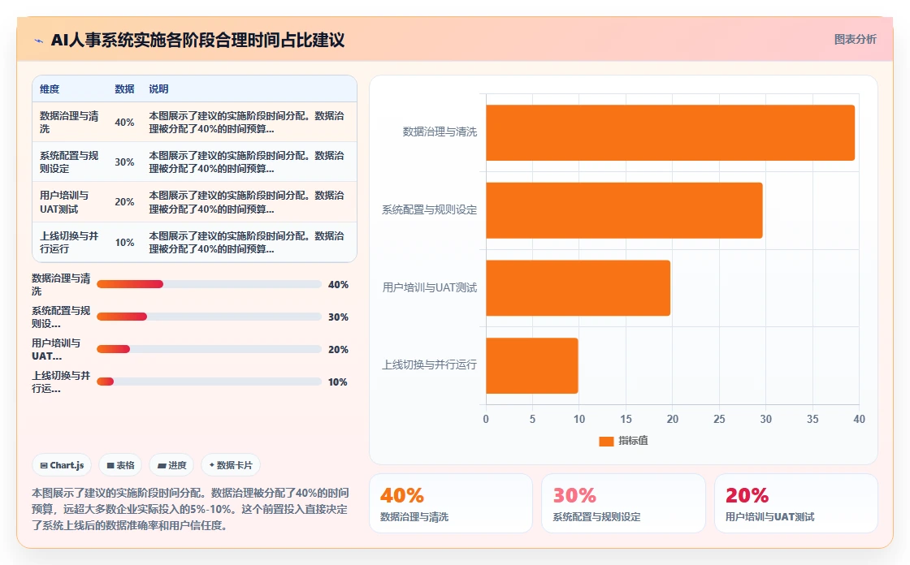Open the 40% 数据治理与清洗 data card
This screenshot has height=565, width=910.
point(451,503)
